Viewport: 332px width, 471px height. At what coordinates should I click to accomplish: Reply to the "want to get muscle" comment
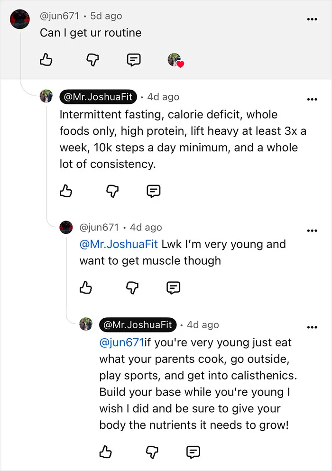(173, 288)
